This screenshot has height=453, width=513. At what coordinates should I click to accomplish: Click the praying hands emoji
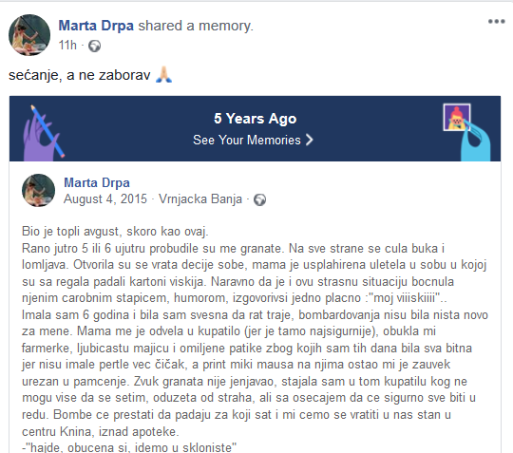pos(164,75)
